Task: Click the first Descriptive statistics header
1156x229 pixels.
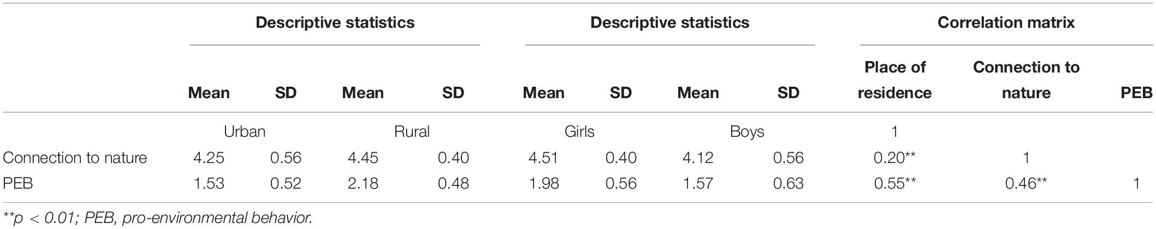Action: [x=335, y=22]
